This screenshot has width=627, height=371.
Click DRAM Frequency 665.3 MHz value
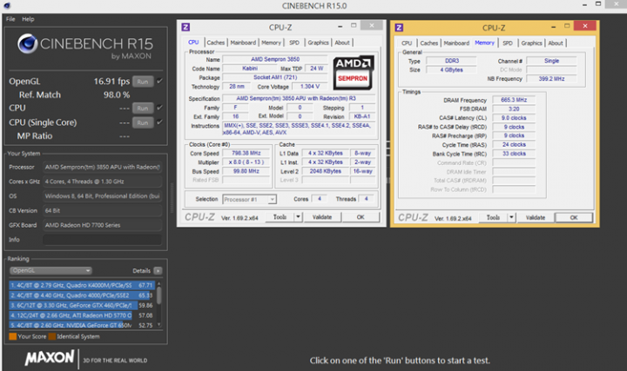tap(514, 100)
